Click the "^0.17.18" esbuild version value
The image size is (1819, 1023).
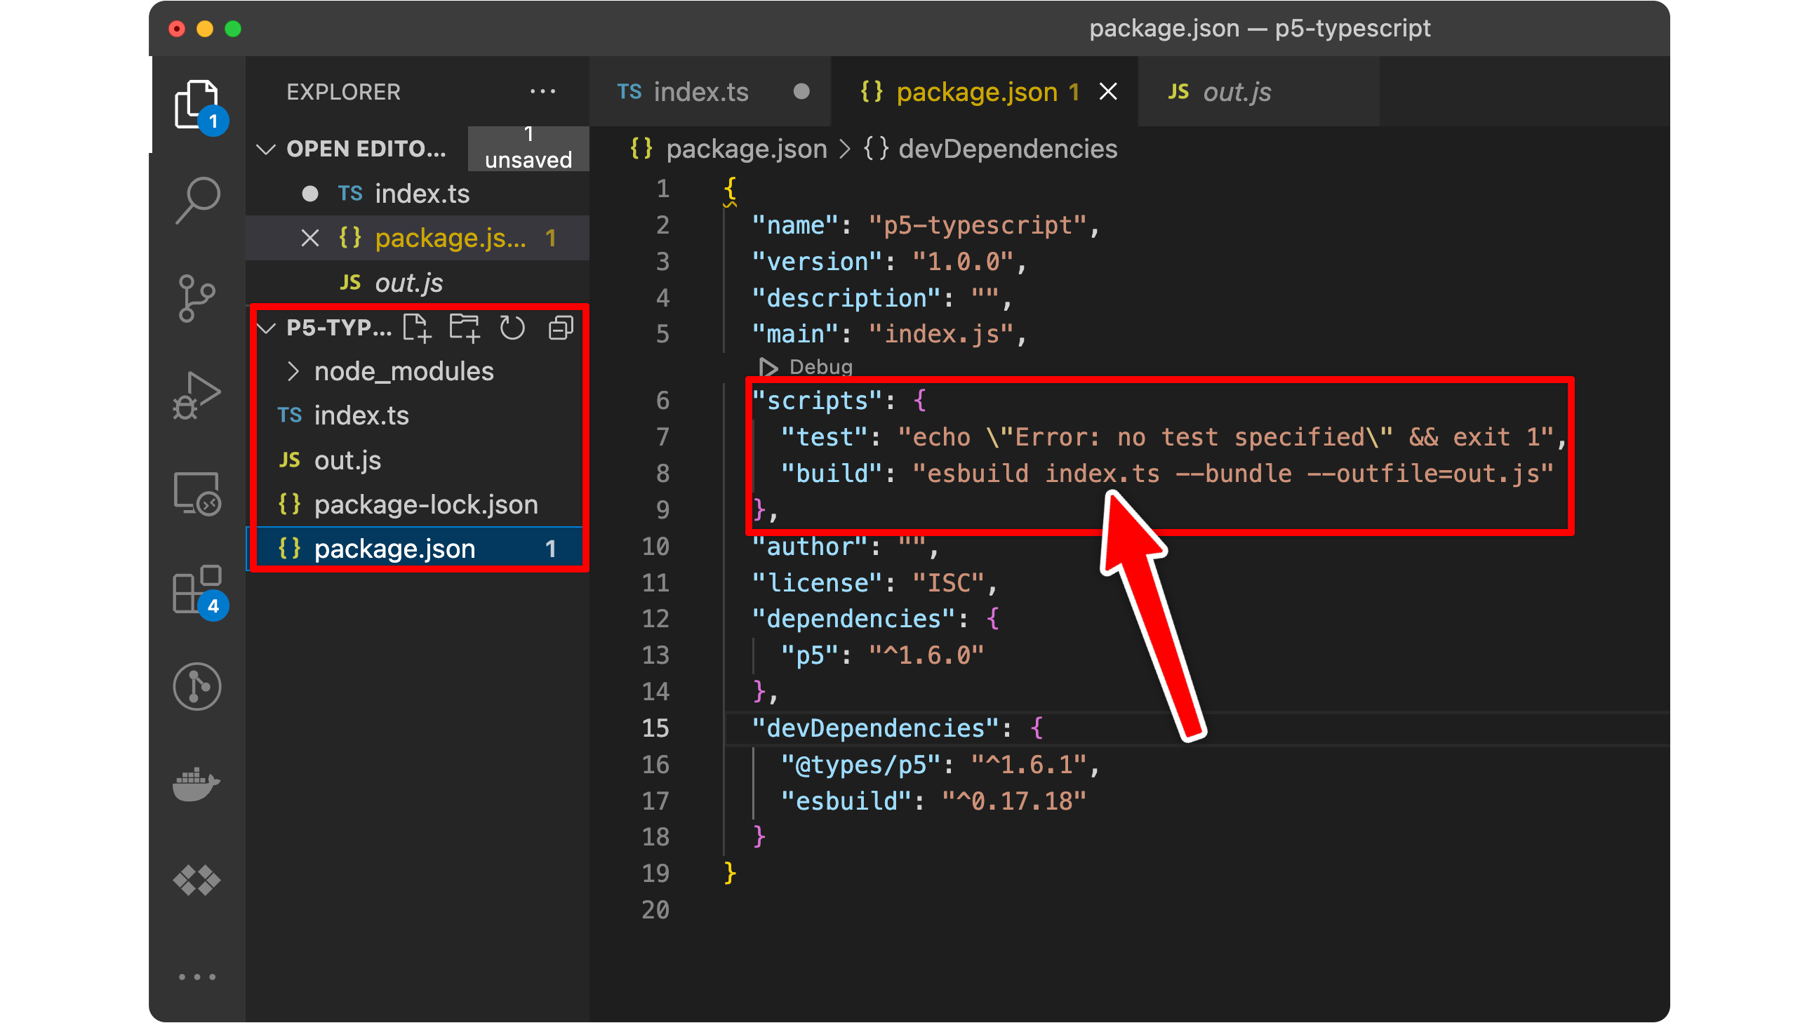click(1014, 801)
